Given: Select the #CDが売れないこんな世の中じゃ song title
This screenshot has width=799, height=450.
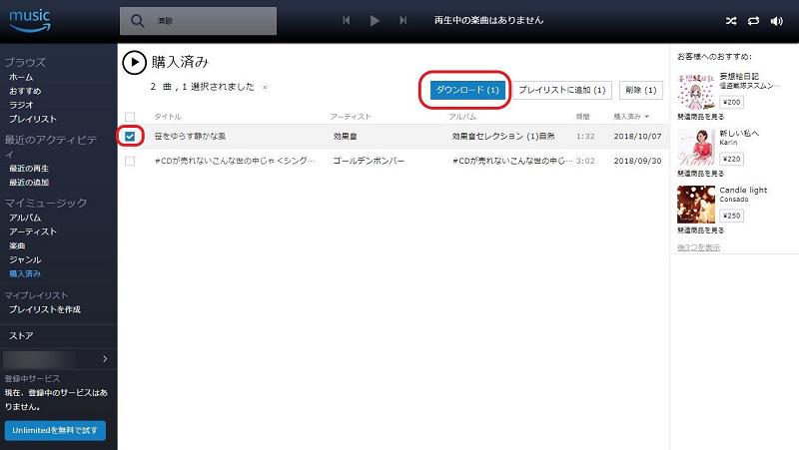Looking at the screenshot, I should coord(235,161).
